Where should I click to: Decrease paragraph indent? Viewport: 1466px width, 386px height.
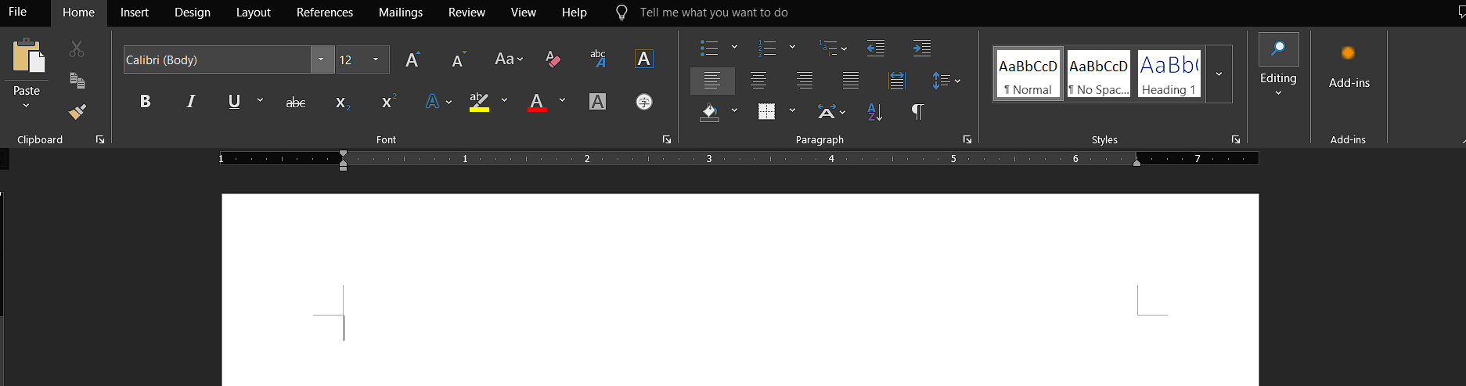876,49
